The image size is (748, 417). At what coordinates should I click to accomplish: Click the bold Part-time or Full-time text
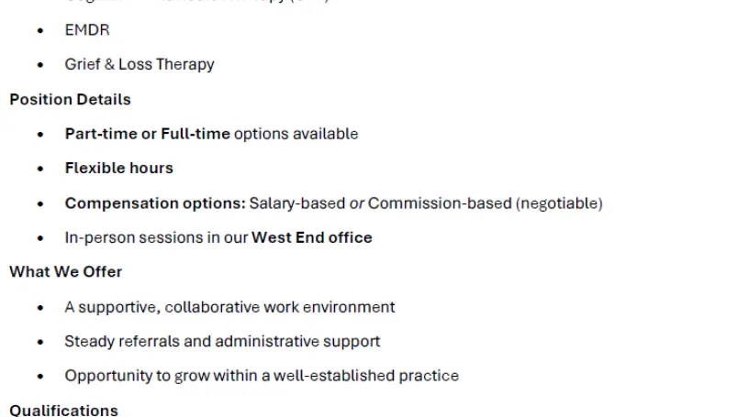tap(147, 134)
